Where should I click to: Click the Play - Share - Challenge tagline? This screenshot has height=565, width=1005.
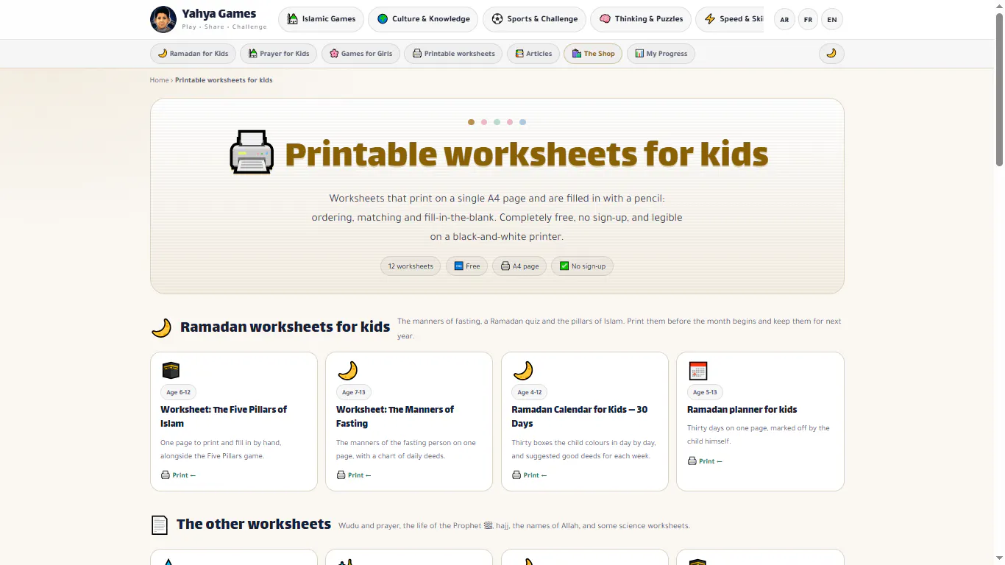pyautogui.click(x=224, y=26)
